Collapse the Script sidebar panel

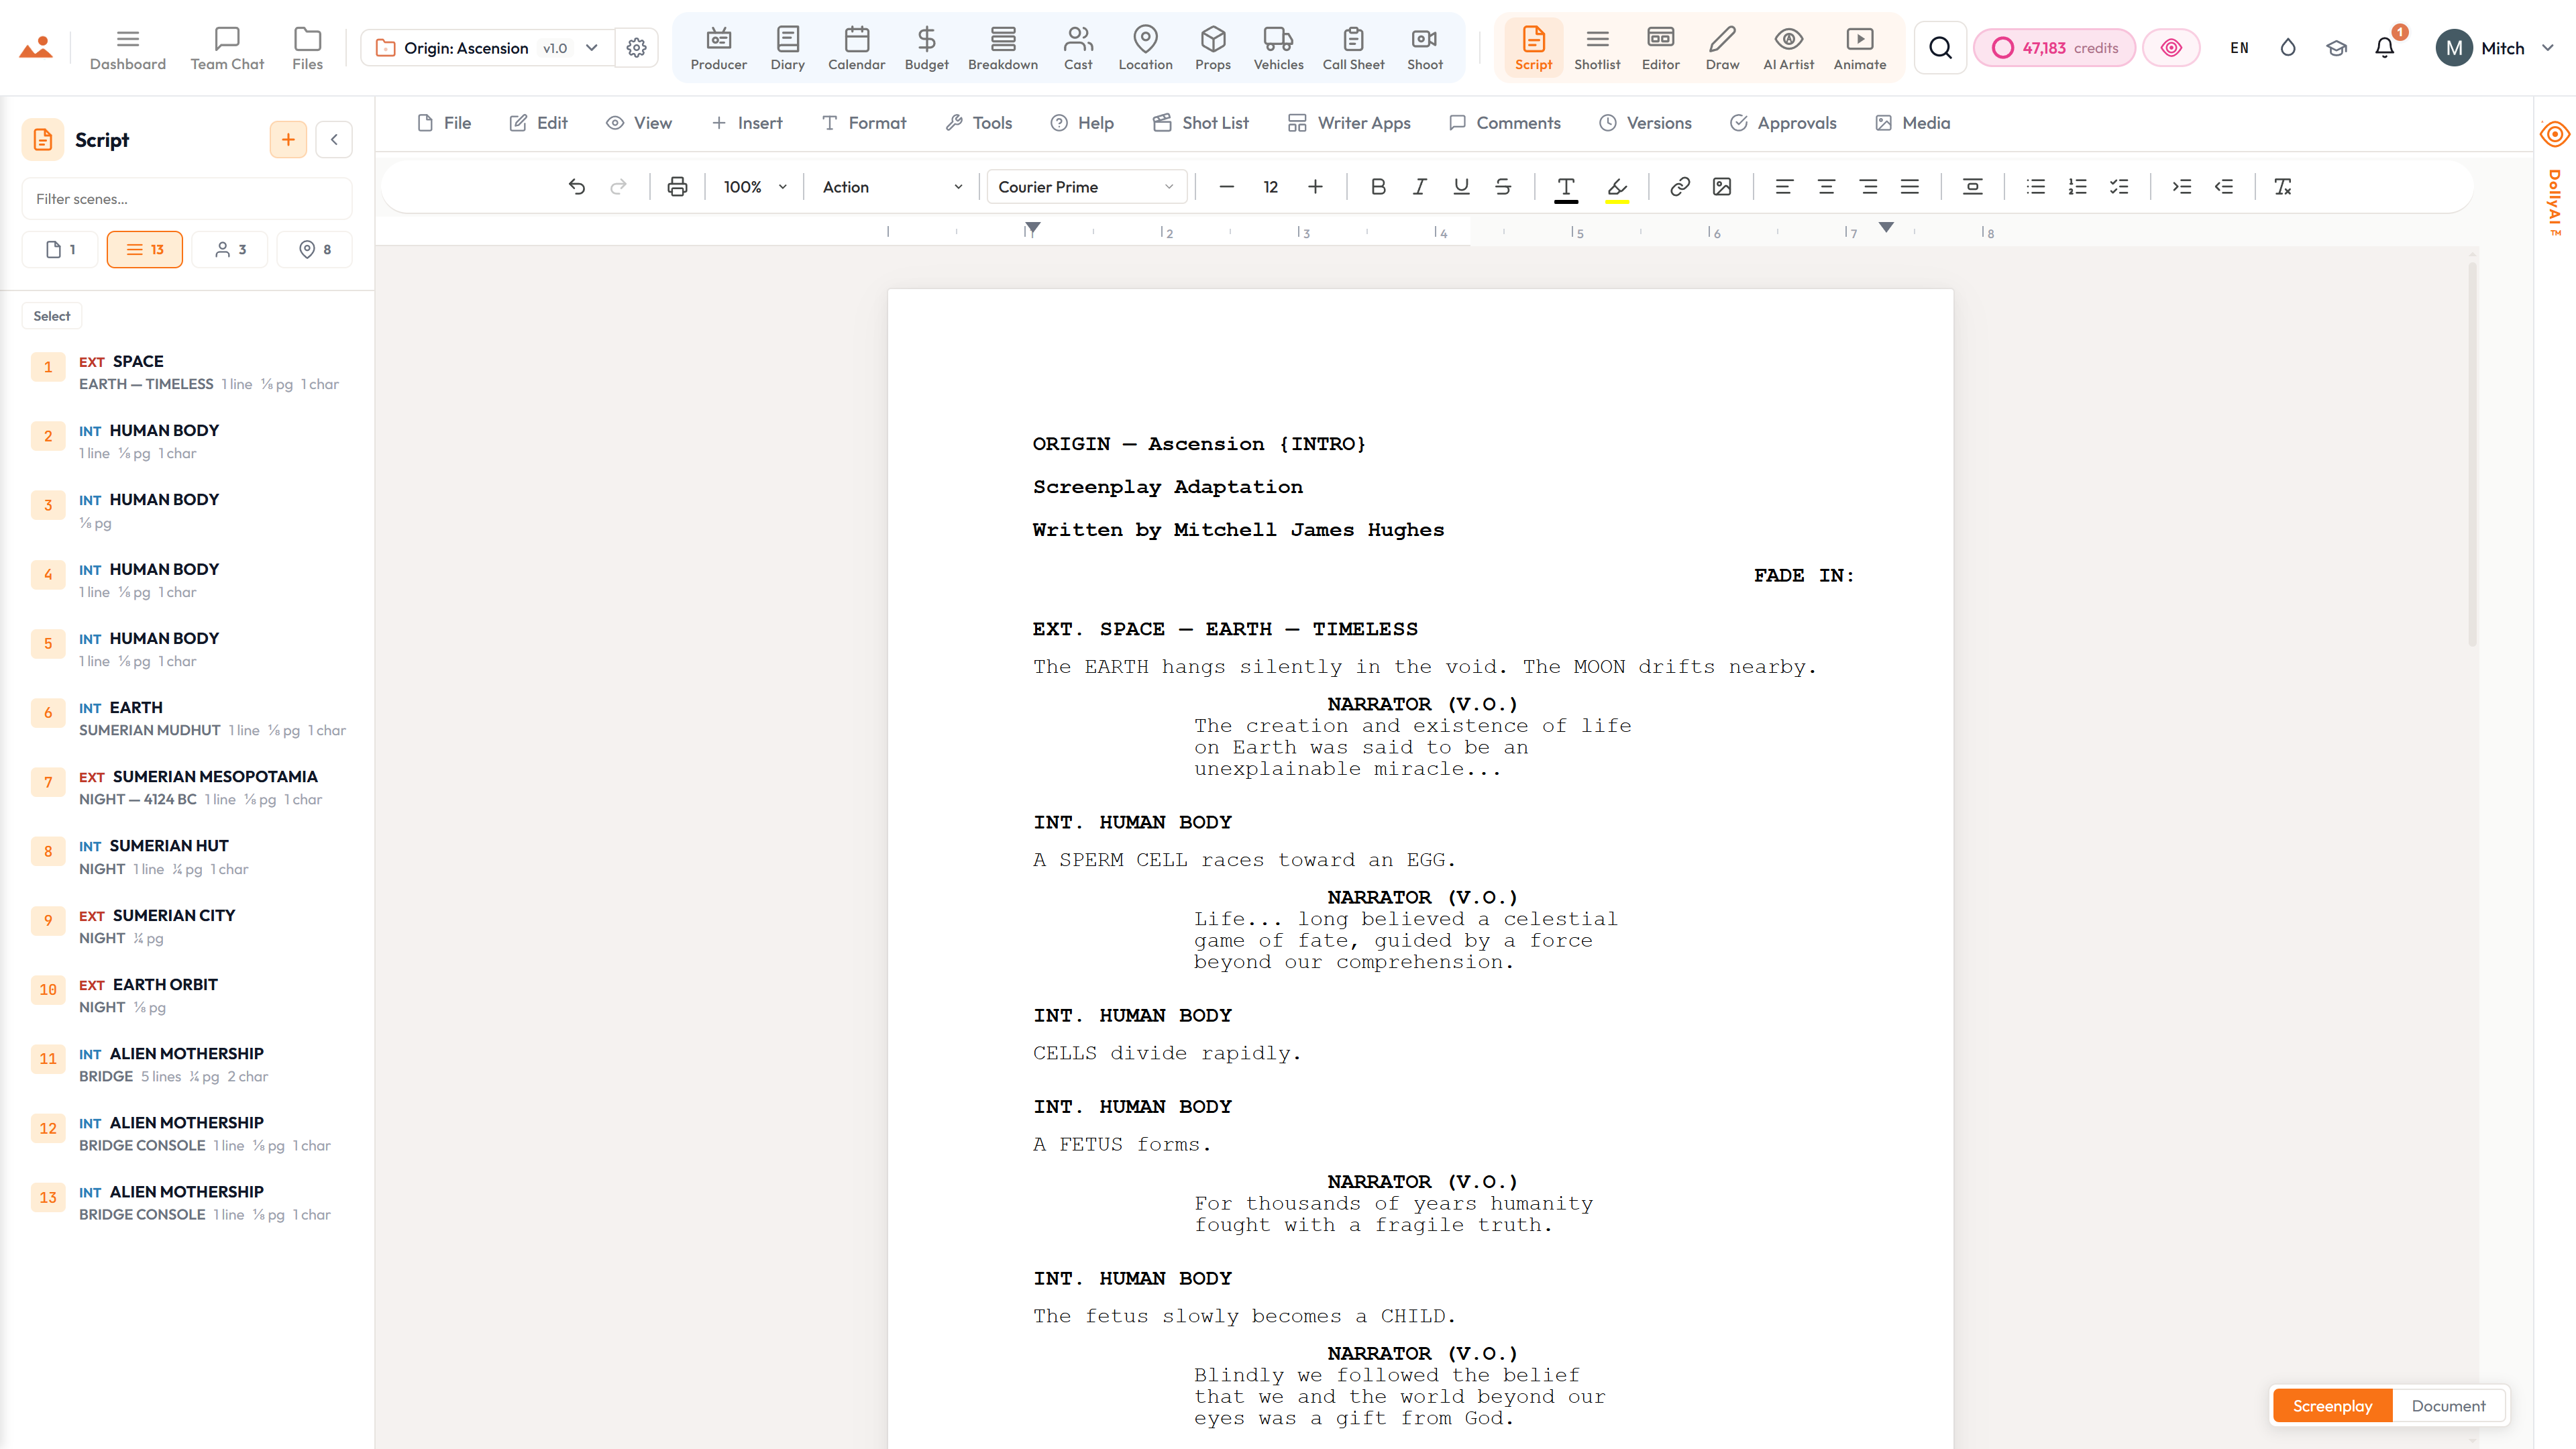(x=334, y=140)
